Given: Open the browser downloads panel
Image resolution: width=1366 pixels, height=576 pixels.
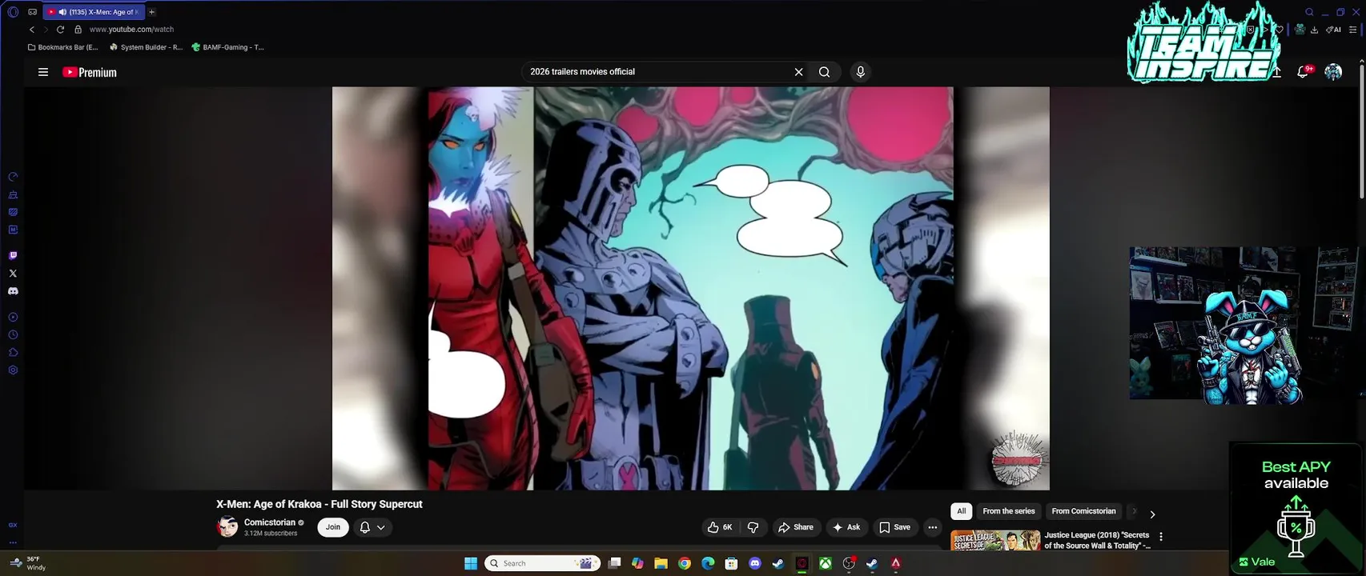Looking at the screenshot, I should (x=1314, y=30).
